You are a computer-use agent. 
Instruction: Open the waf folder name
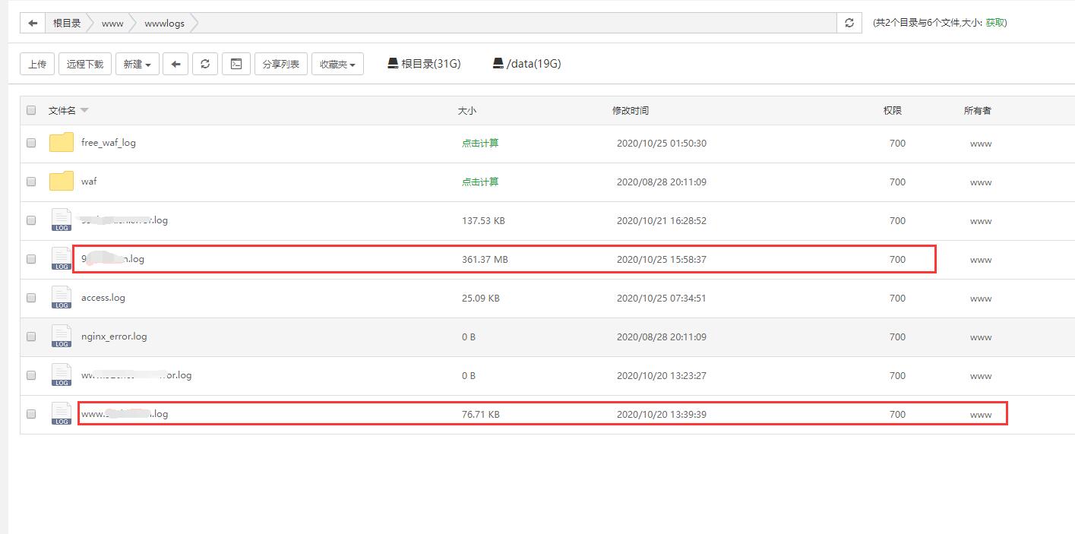point(89,181)
